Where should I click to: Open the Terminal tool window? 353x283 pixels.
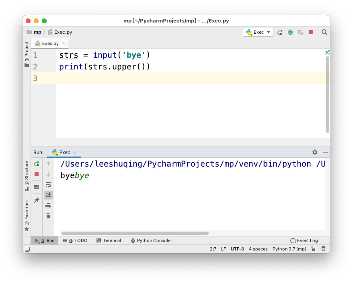coord(109,240)
